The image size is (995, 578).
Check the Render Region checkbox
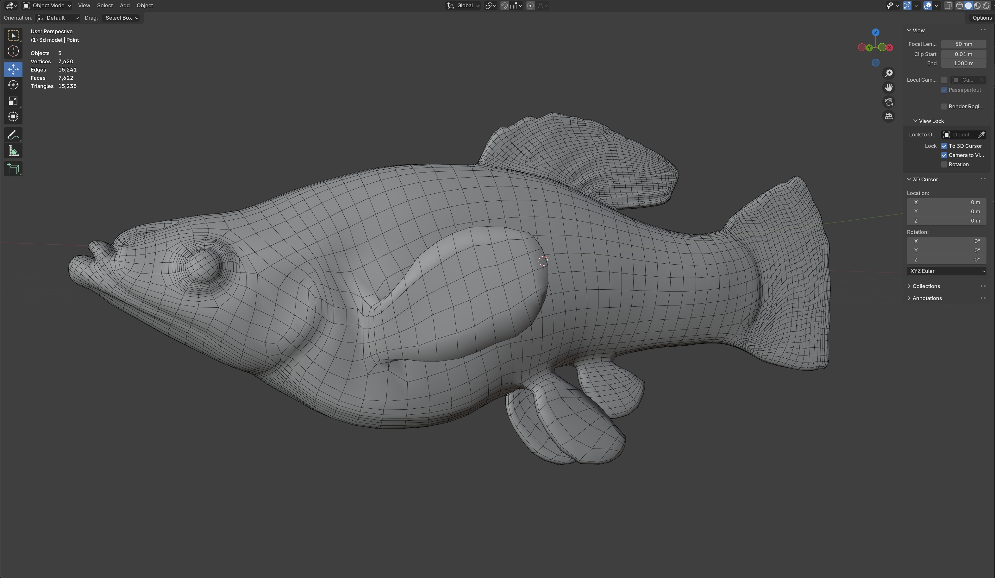point(944,107)
